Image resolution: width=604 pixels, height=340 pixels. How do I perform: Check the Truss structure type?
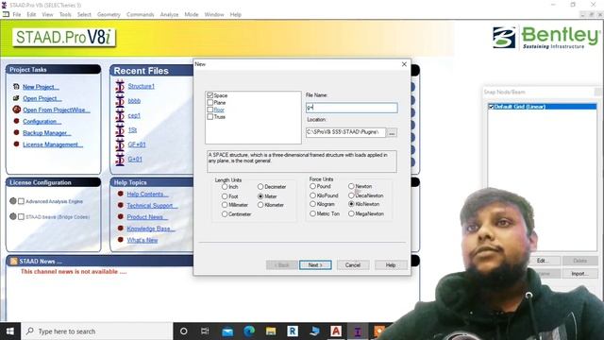point(210,116)
